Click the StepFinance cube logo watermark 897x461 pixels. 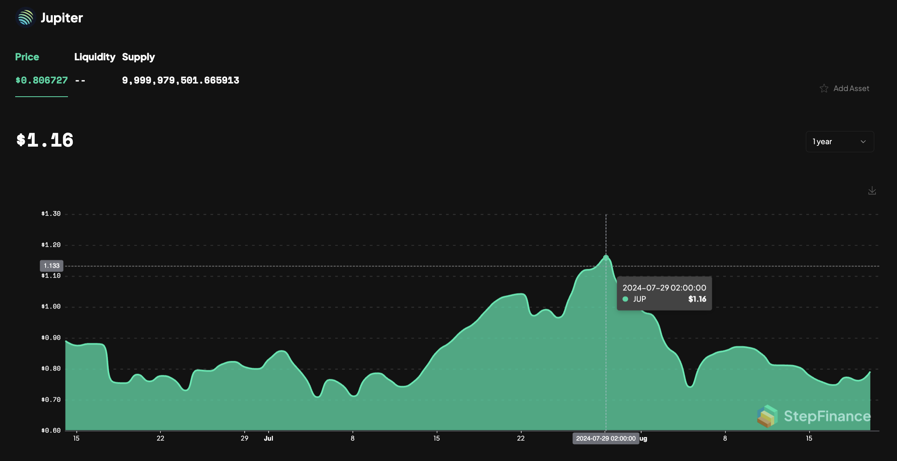(767, 416)
